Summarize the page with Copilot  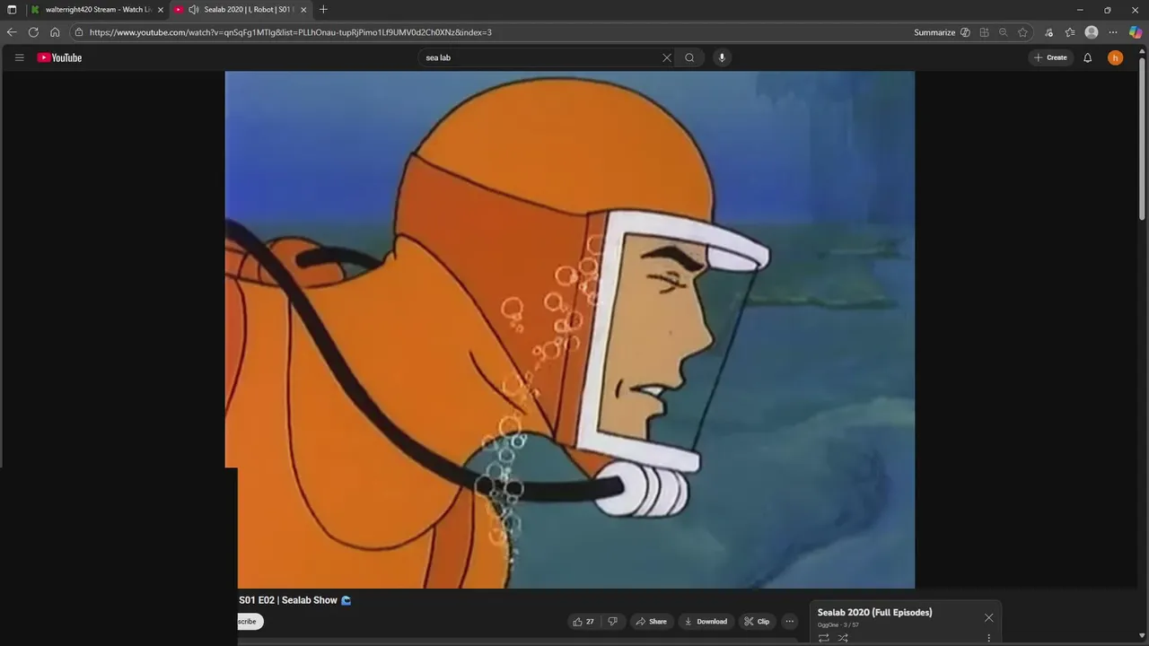click(942, 32)
